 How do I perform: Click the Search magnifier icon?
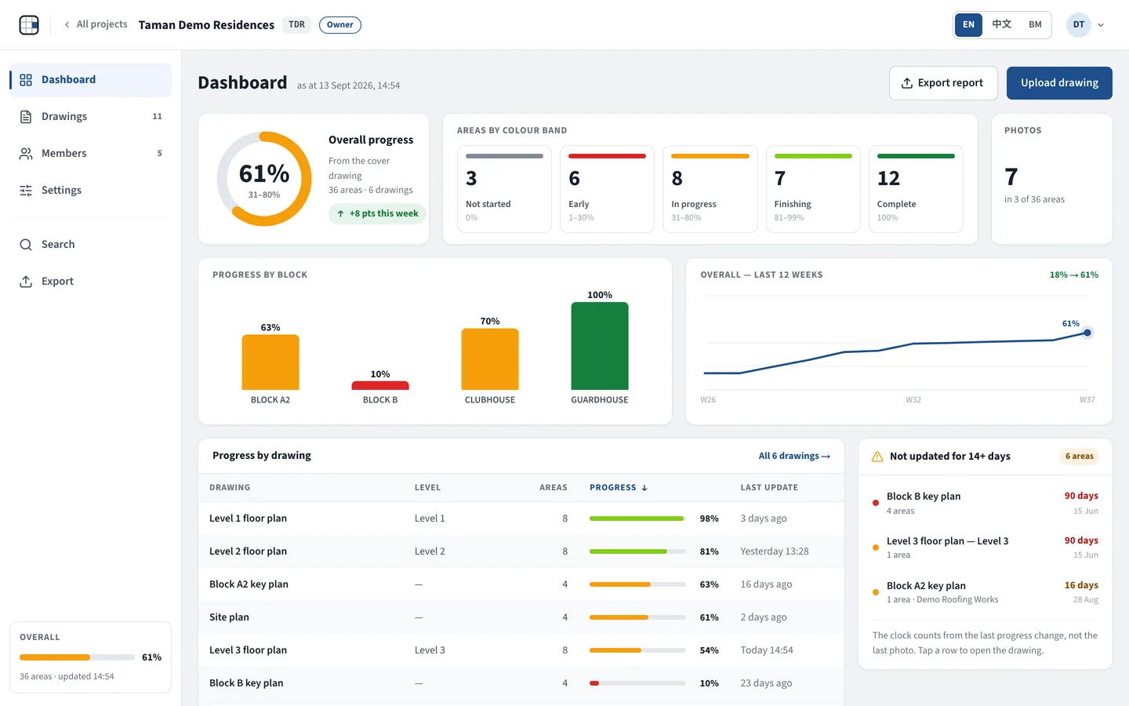point(26,245)
